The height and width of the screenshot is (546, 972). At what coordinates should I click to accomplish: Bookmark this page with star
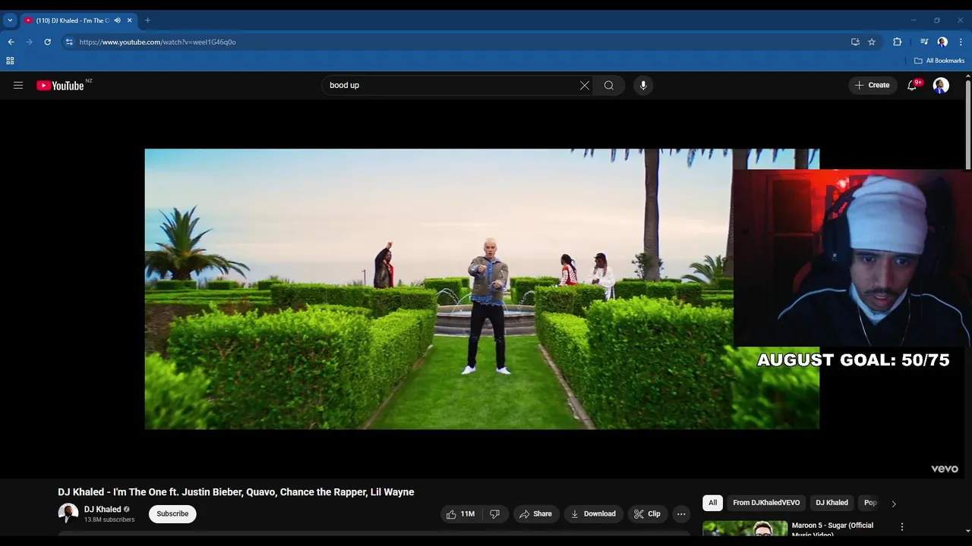point(872,42)
